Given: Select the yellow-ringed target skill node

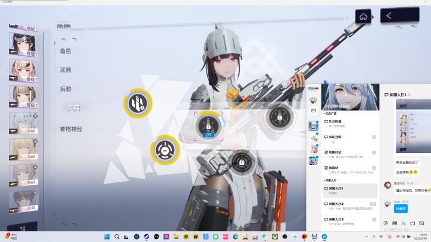Looking at the screenshot, I should point(165,150).
